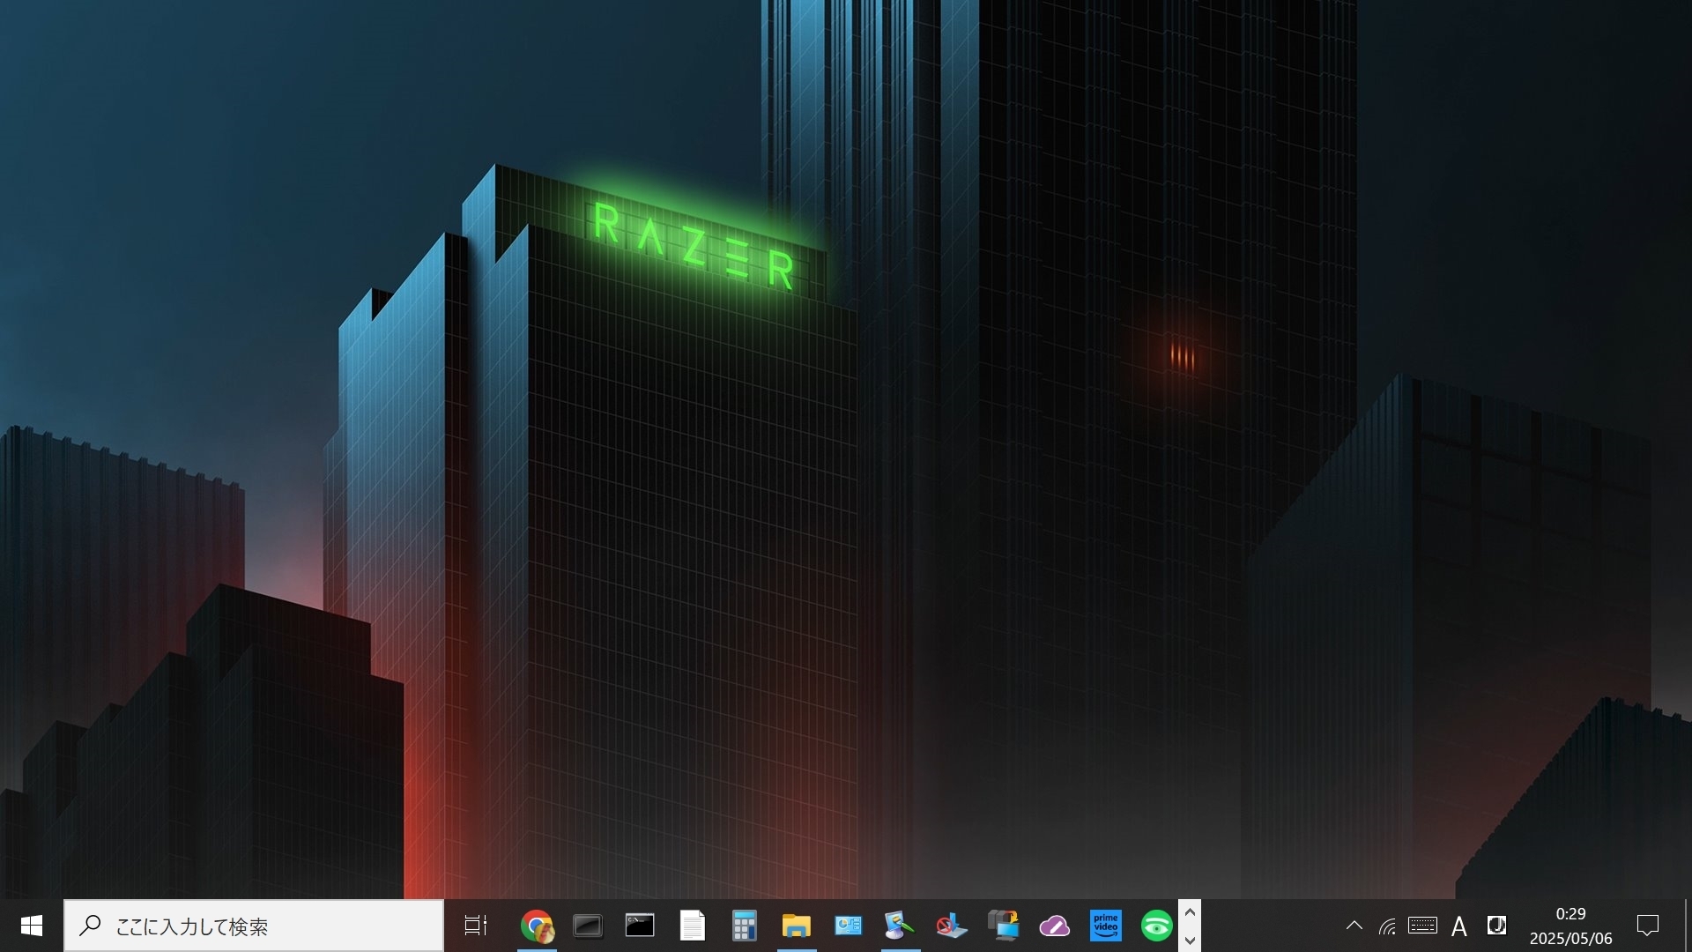Viewport: 1692px width, 952px height.
Task: Open the purple cloud pen app
Action: pyautogui.click(x=1054, y=926)
